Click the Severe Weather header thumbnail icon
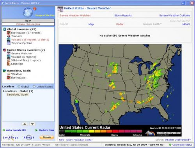Image resolution: width=195 pixels, height=148 pixels. 60,9
